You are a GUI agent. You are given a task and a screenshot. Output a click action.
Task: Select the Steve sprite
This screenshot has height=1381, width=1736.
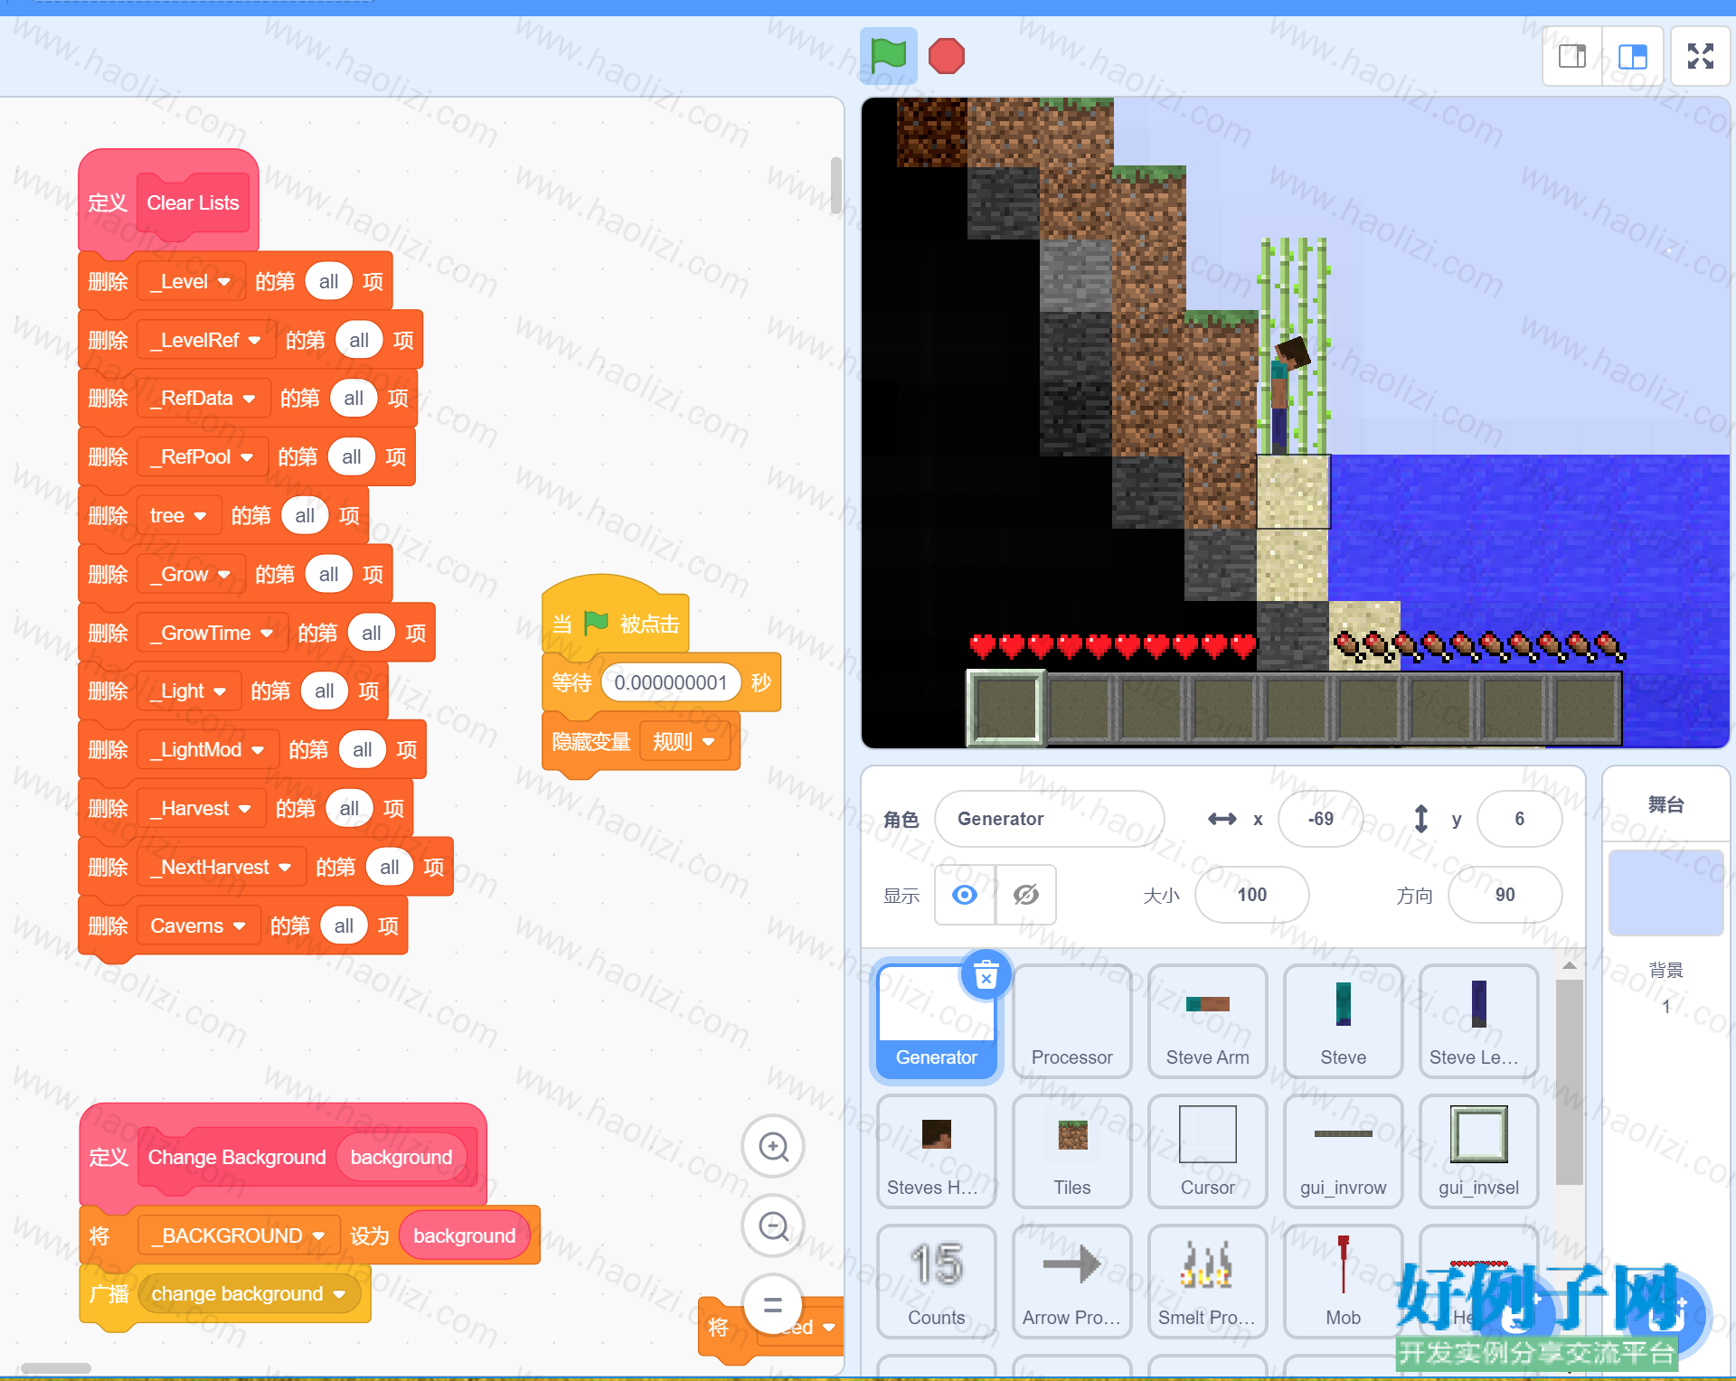(x=1344, y=1021)
